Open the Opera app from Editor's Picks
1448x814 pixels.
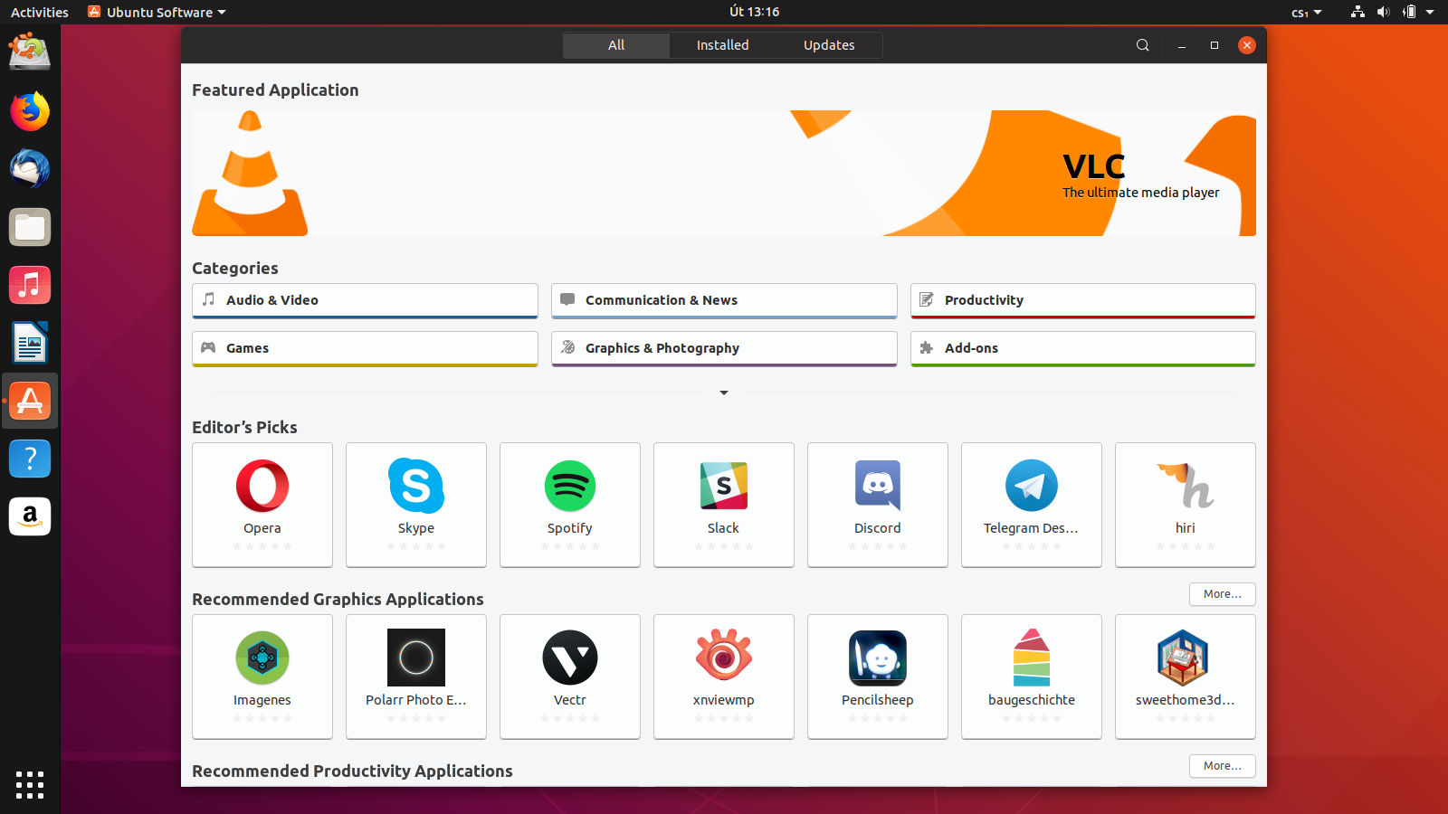click(262, 505)
